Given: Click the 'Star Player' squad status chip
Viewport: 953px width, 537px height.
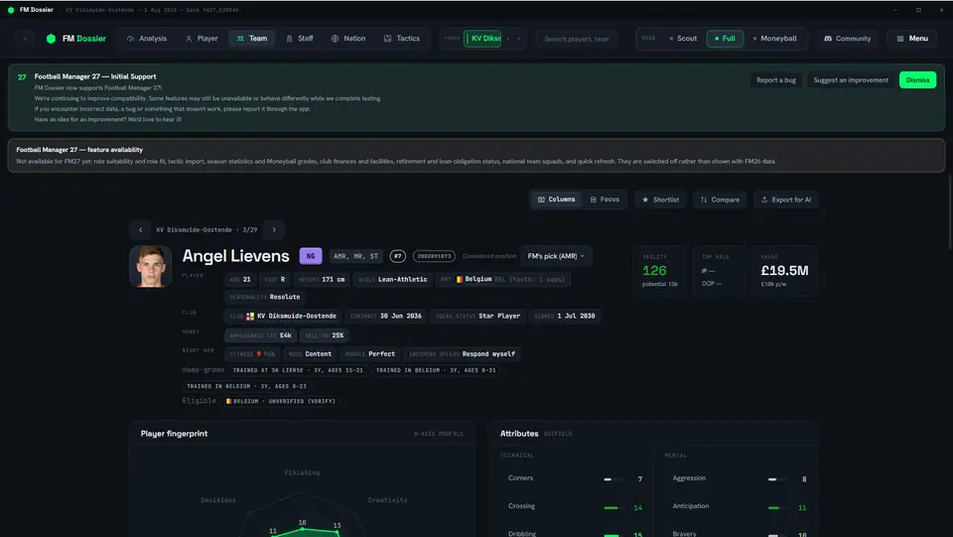Looking at the screenshot, I should [x=478, y=316].
